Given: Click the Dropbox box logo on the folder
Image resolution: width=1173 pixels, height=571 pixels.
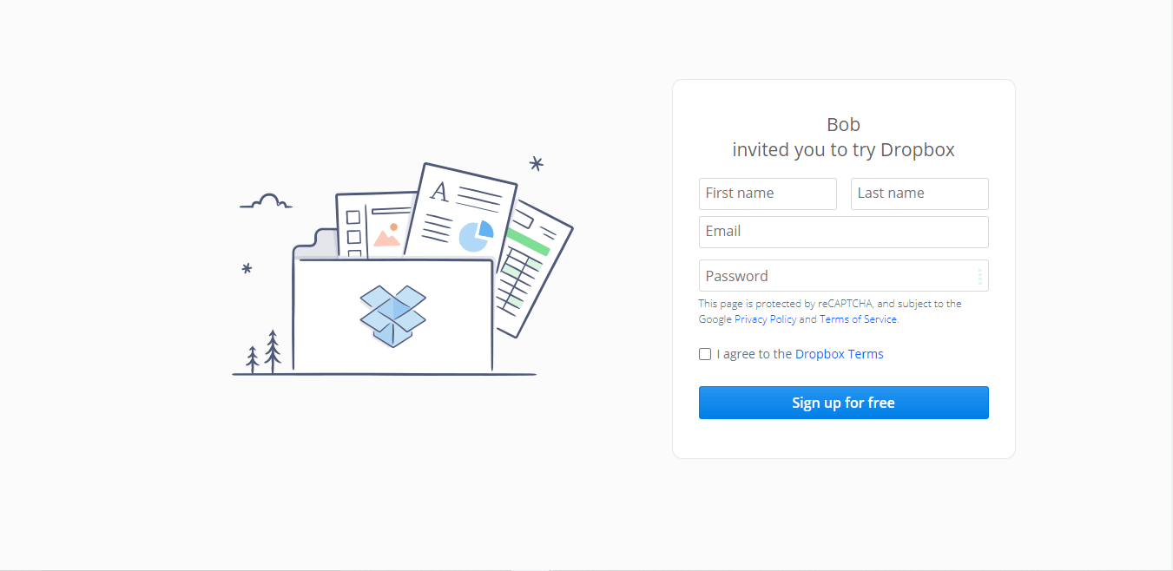Looking at the screenshot, I should click(x=393, y=316).
